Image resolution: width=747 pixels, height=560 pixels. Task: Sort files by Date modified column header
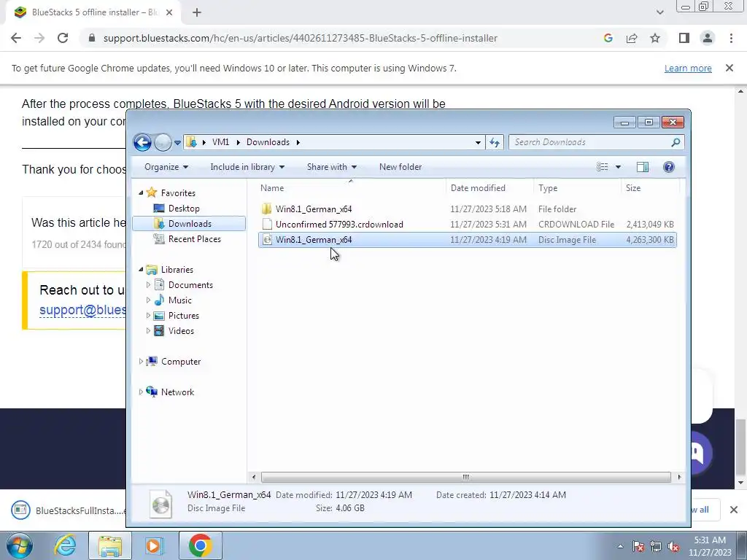pyautogui.click(x=489, y=188)
